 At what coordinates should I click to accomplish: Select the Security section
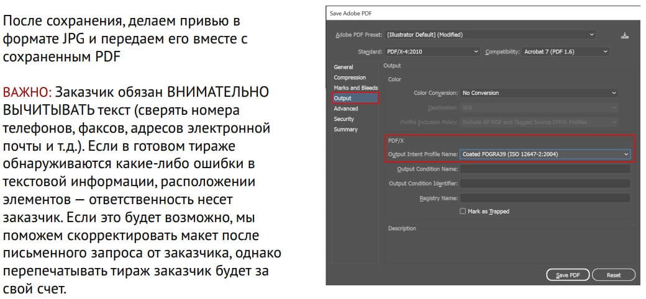tap(343, 119)
